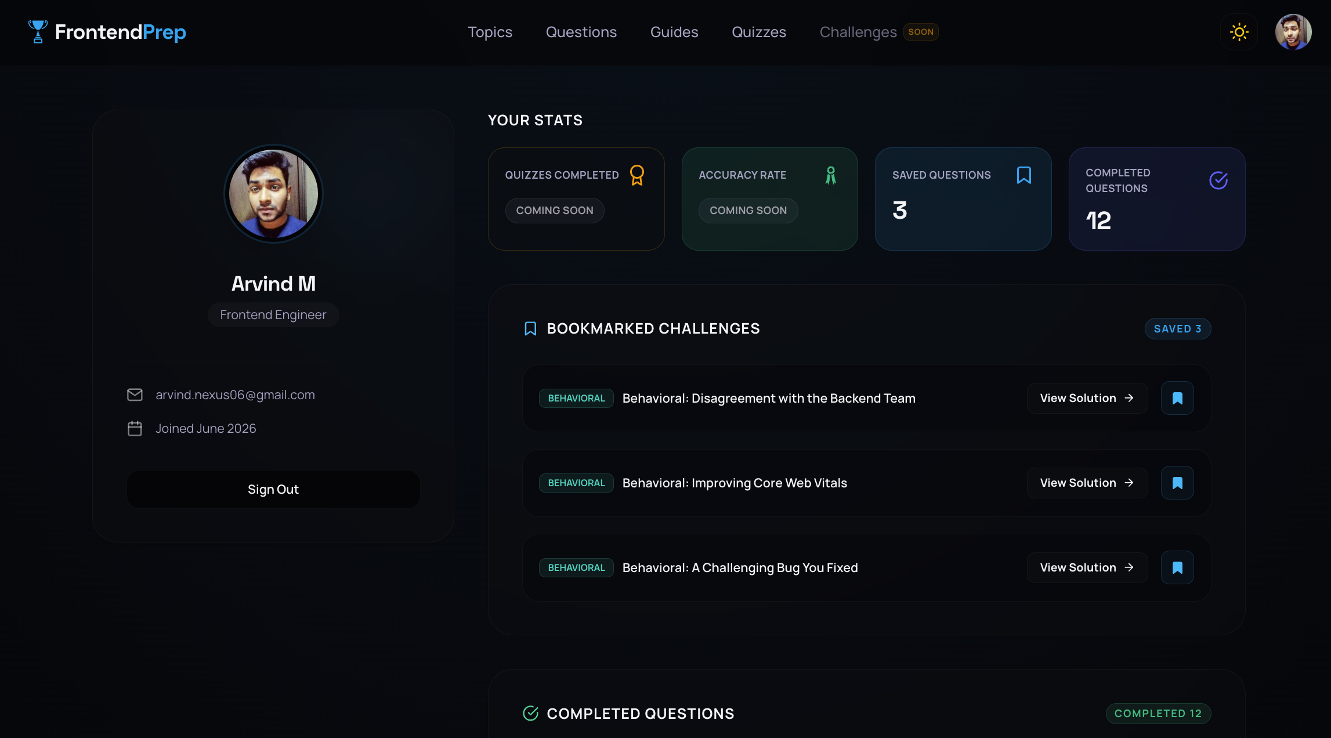Click the Frontend Engineer role badge
The height and width of the screenshot is (738, 1331).
273,315
